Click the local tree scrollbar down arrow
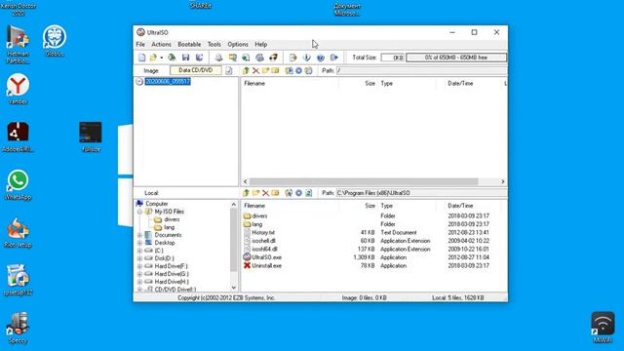This screenshot has width=624, height=351. click(x=234, y=288)
